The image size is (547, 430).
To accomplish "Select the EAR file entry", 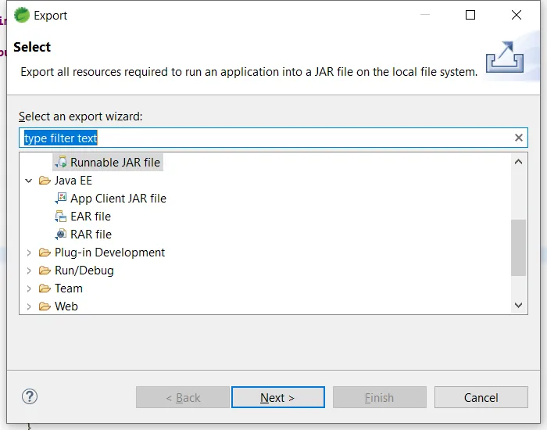I will coord(91,217).
